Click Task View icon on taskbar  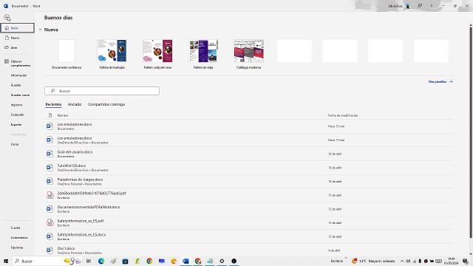(89, 261)
